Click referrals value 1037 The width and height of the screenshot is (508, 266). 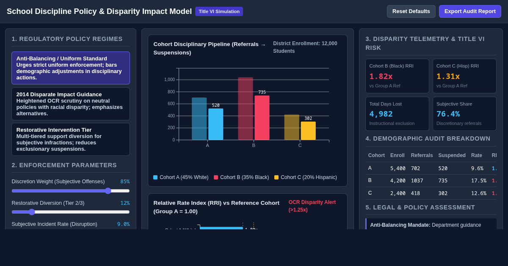(417, 181)
